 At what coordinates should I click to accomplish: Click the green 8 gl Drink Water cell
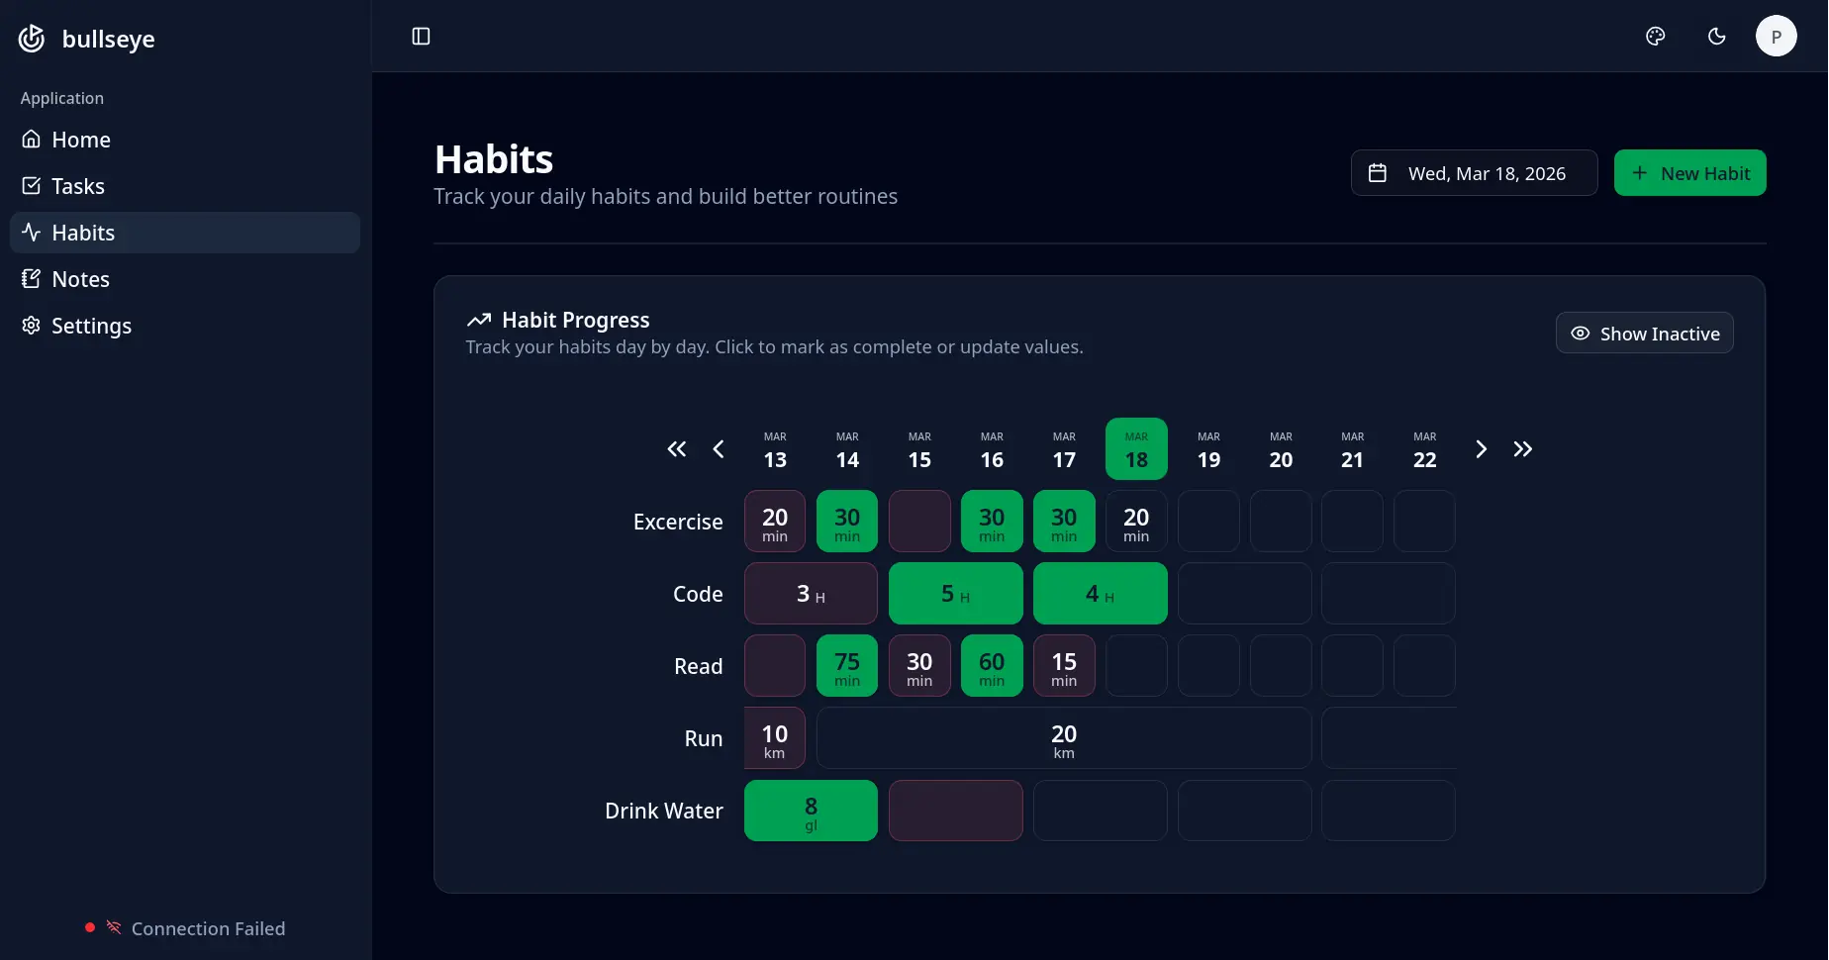[x=811, y=811]
